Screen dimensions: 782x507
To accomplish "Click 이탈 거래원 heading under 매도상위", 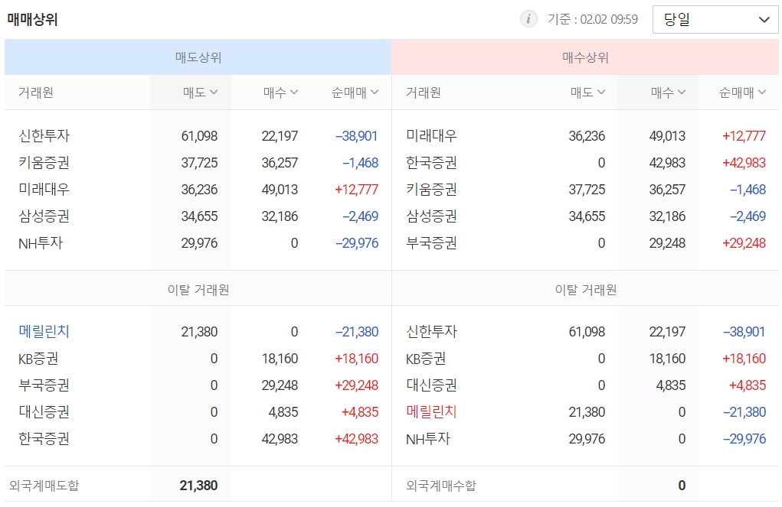I will (198, 289).
